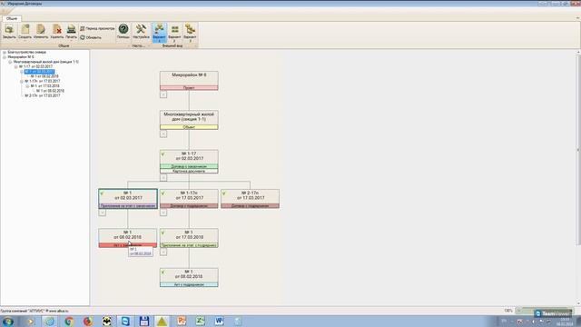Open Период просмотра setting
Viewport: 581px width, 327px height.
(x=97, y=28)
